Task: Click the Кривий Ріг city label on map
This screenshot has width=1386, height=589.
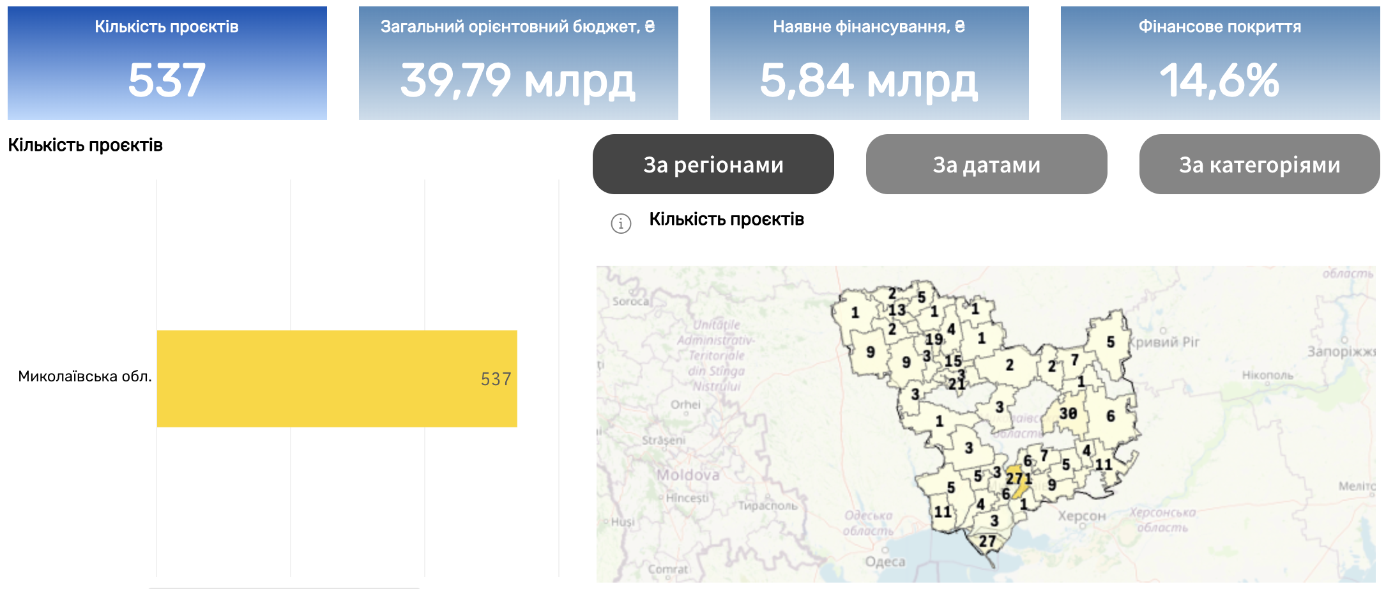Action: coord(1164,342)
